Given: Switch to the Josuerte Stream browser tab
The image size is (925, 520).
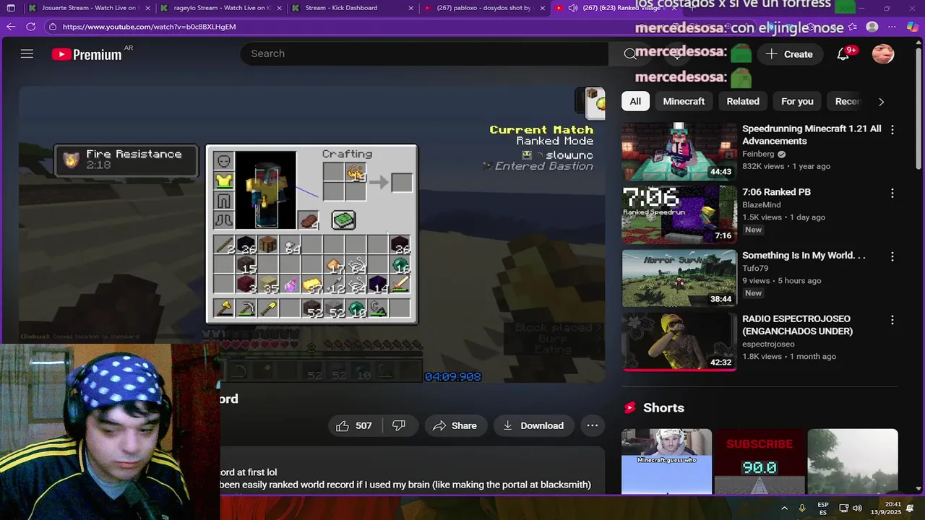Looking at the screenshot, I should (88, 8).
